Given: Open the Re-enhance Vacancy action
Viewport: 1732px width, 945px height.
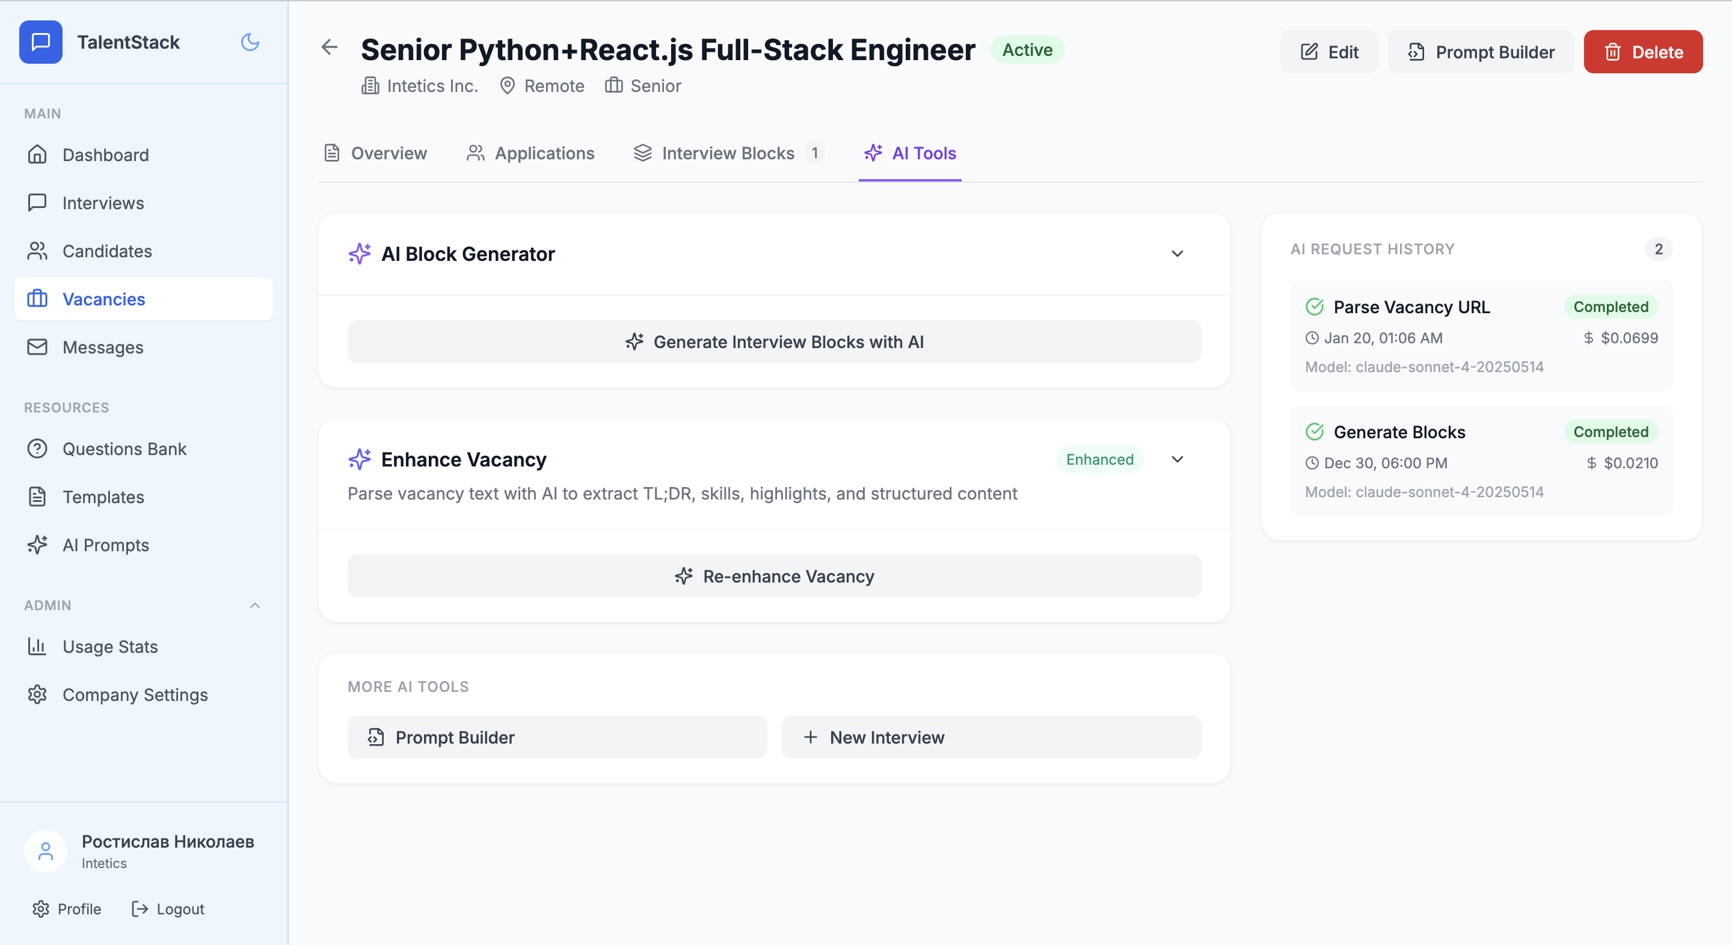Looking at the screenshot, I should click(774, 576).
